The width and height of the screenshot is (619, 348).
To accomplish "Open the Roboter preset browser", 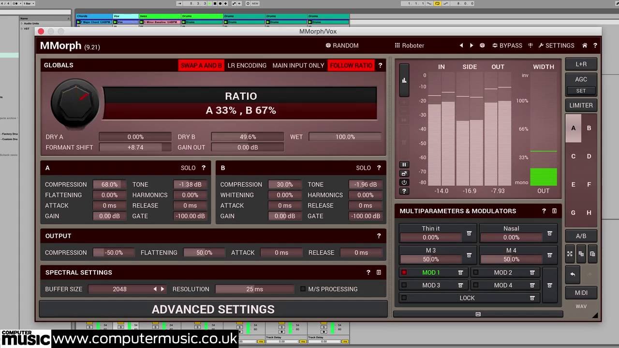I will point(409,45).
